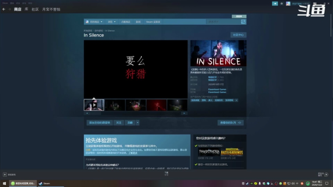
Task: Open the Phasmophobia game image
Action: click(x=209, y=152)
